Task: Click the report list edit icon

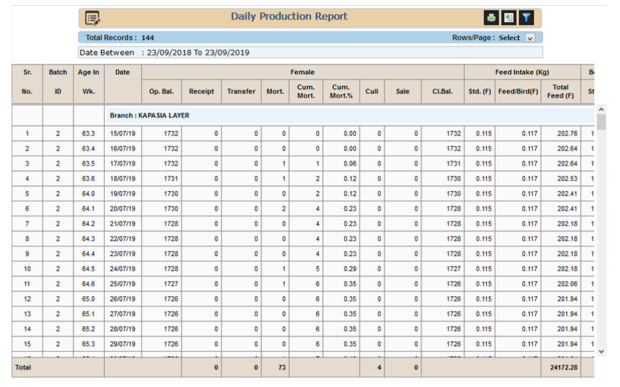Action: [x=93, y=18]
